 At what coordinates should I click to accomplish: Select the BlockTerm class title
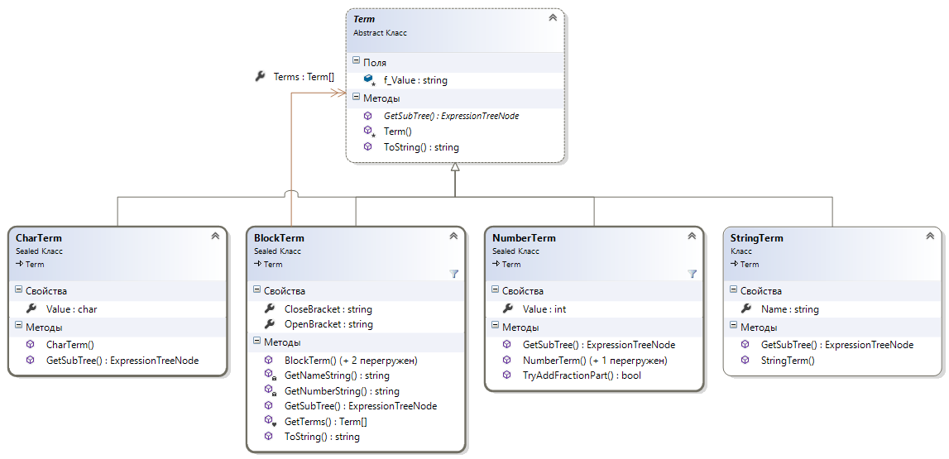point(279,237)
